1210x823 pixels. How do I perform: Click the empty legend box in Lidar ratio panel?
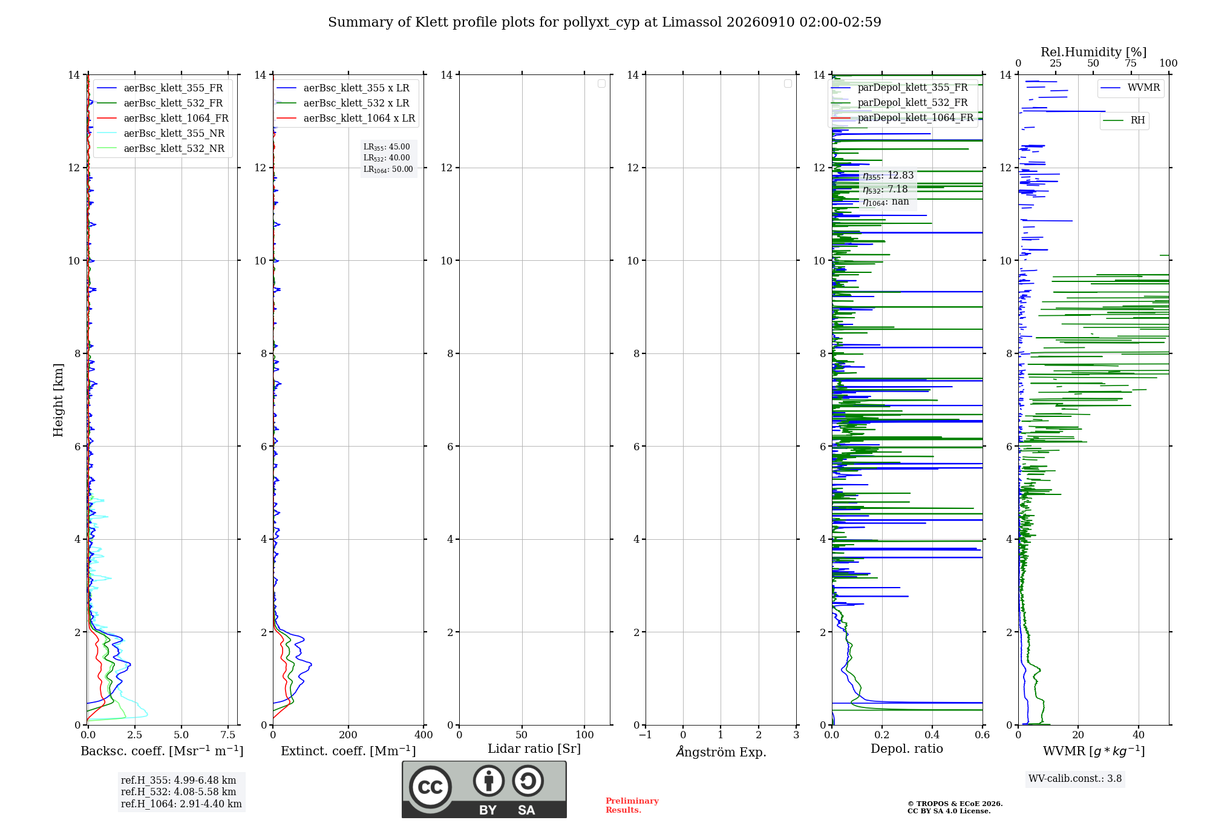(601, 84)
